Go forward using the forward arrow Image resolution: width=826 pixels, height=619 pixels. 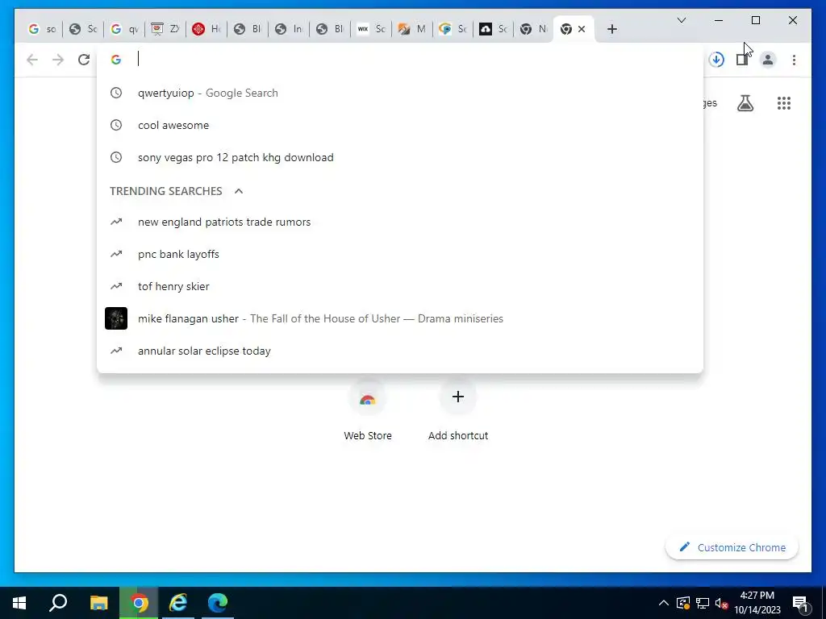pos(58,60)
